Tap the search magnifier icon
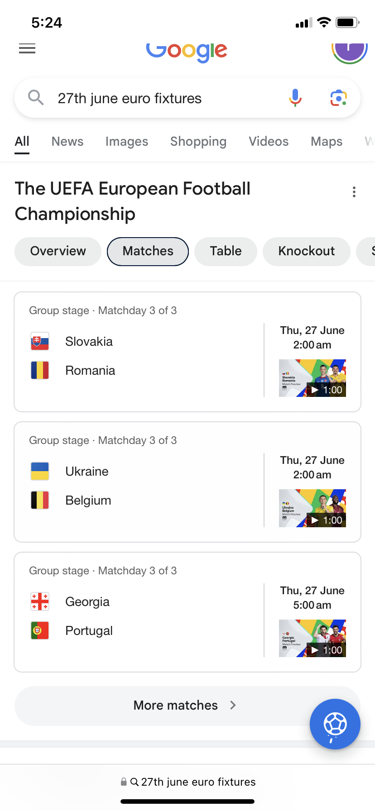This screenshot has height=811, width=375. click(36, 98)
